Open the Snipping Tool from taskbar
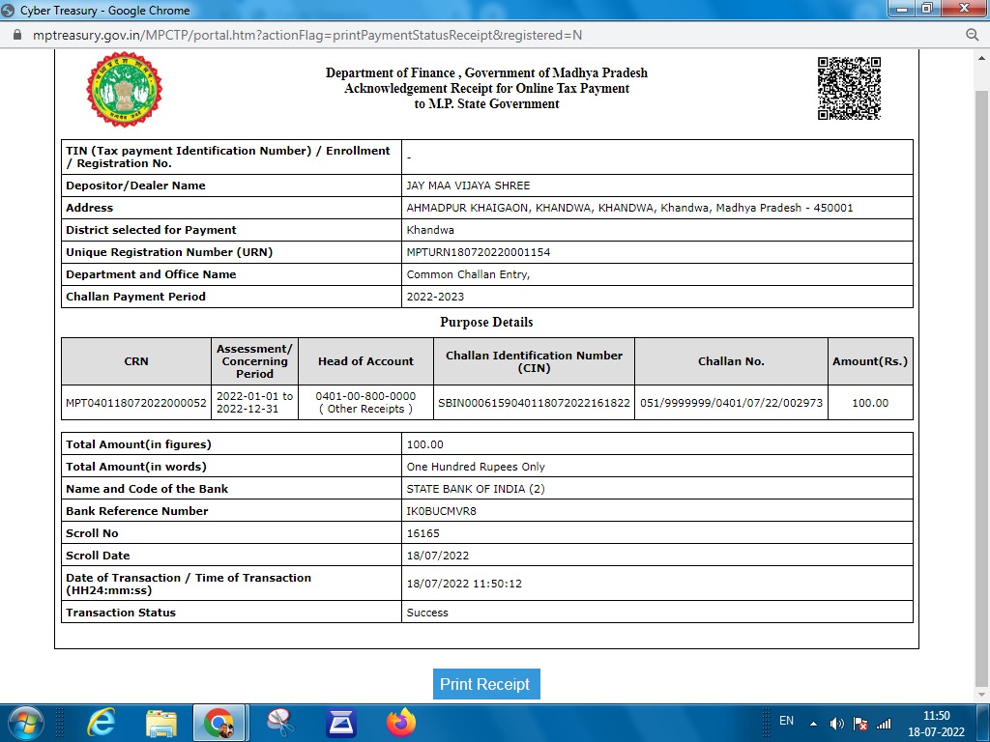 pos(280,723)
